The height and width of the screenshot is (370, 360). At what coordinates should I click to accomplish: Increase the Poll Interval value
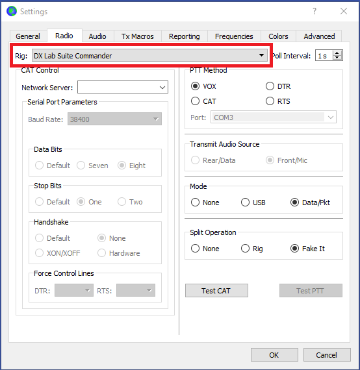337,53
